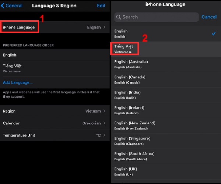Expand the Region Vietnam chevron
Screen dimensions: 221x184
point(104,111)
